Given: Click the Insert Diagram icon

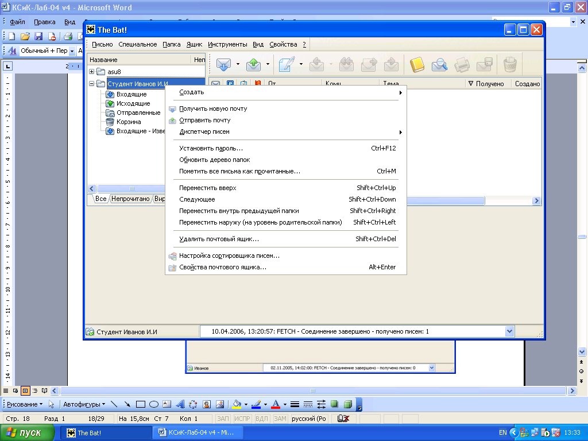Looking at the screenshot, I should pos(193,404).
